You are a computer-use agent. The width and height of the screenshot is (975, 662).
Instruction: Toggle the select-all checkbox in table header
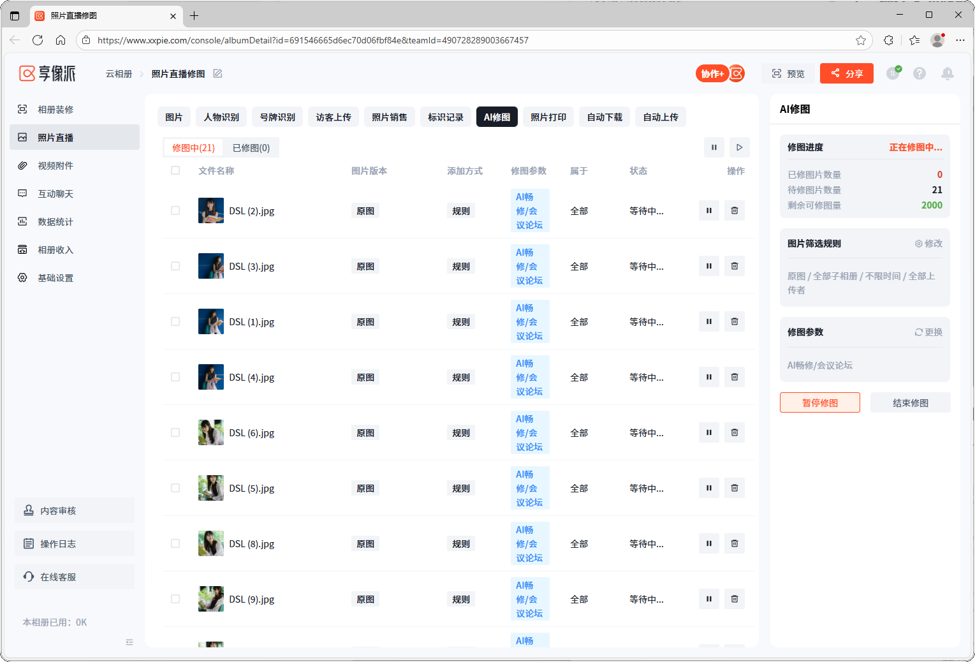[x=175, y=170]
